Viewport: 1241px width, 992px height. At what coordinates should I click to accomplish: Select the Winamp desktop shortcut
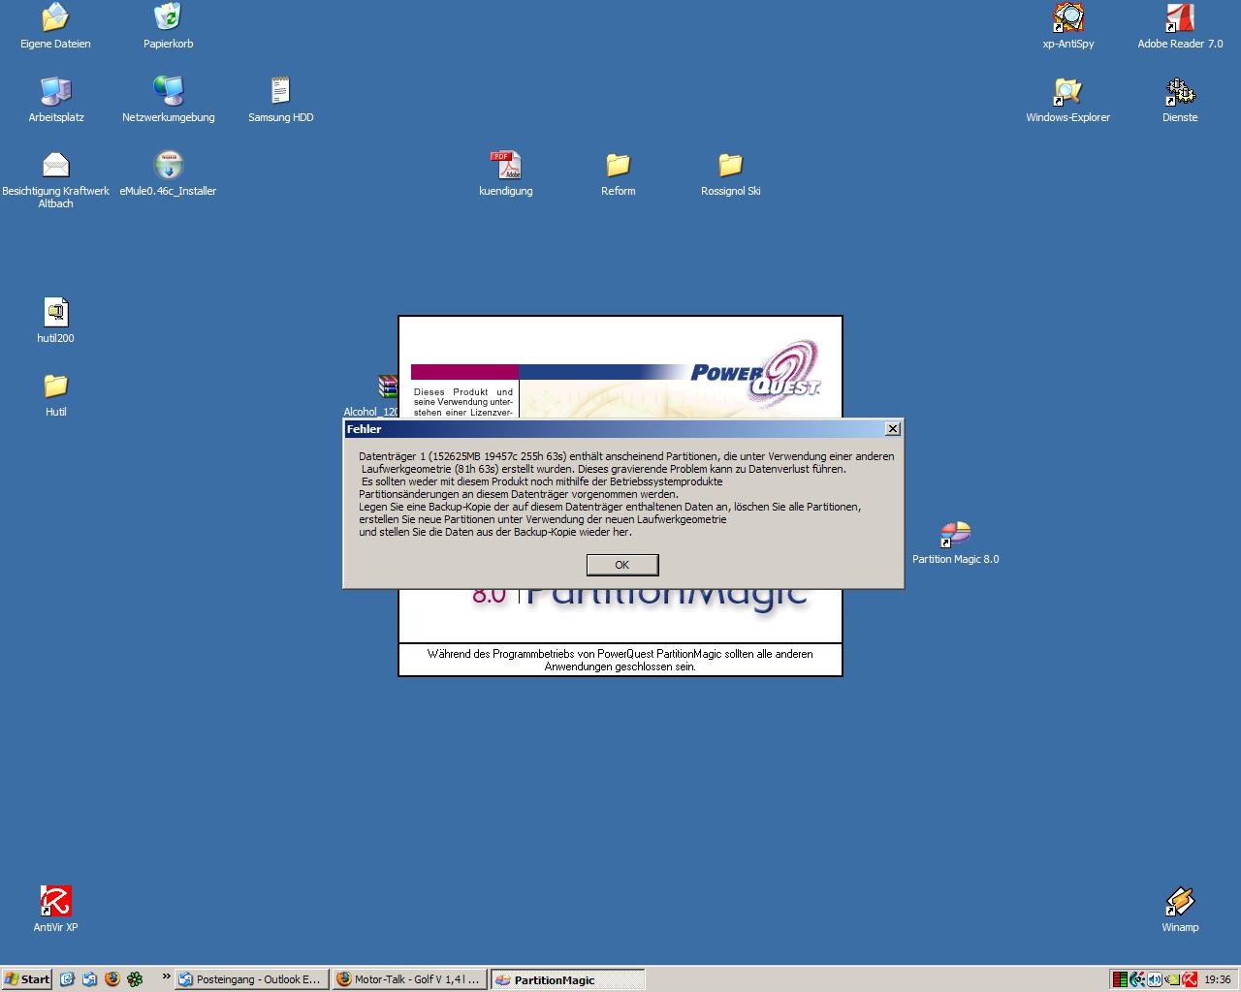click(1180, 910)
